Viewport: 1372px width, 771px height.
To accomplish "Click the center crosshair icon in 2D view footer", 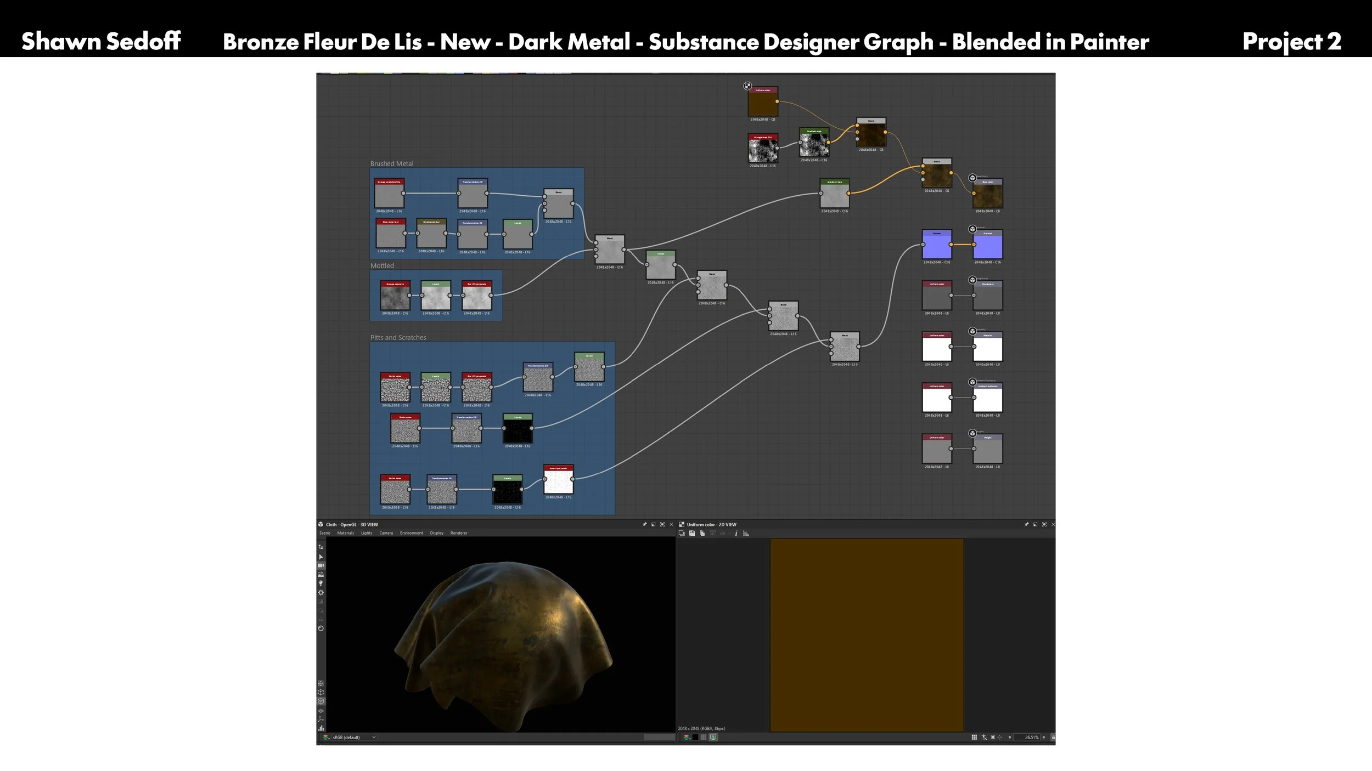I will coord(1000,738).
